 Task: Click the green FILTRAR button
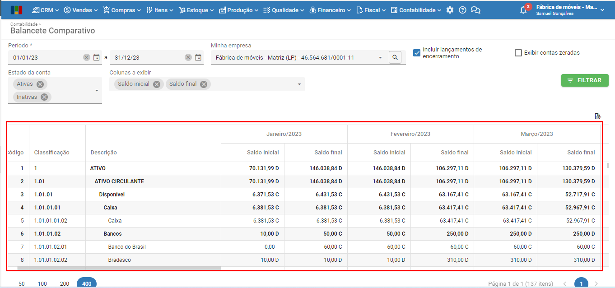585,80
